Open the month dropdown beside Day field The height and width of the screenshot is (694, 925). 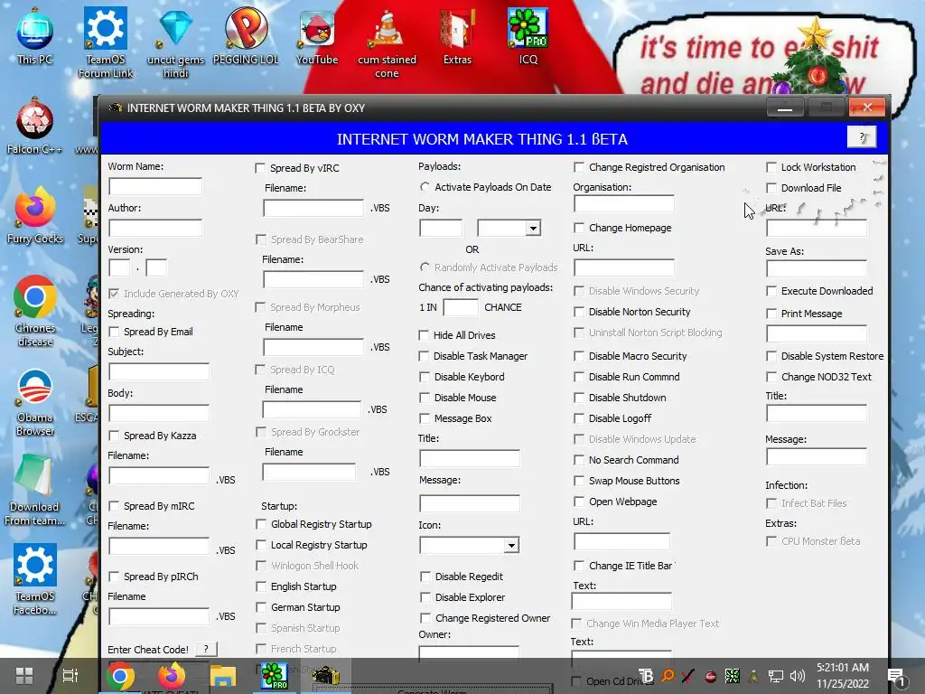click(x=533, y=228)
